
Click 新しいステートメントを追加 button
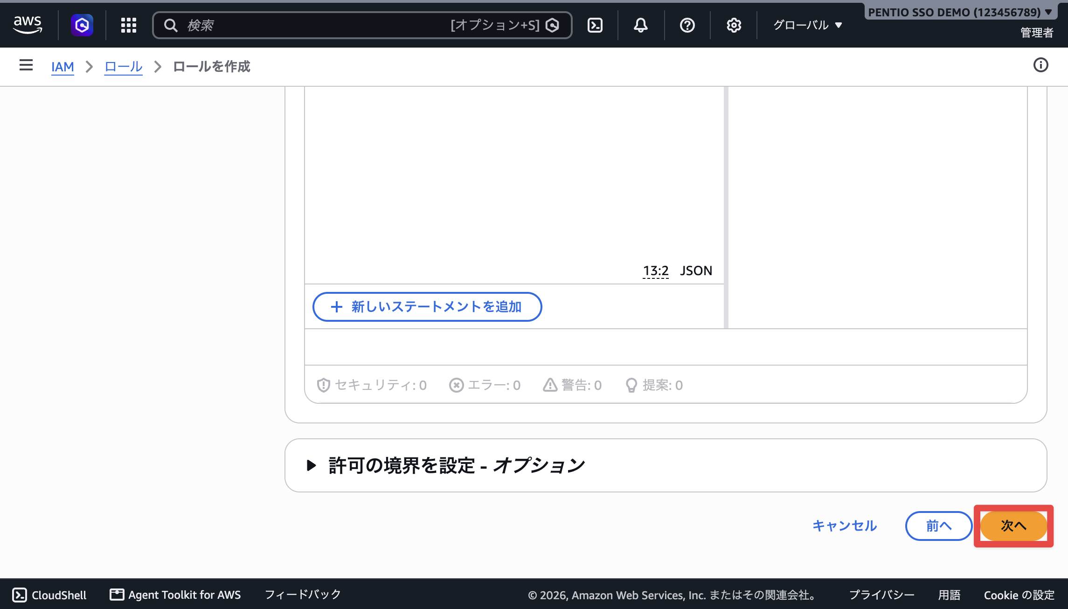pos(427,307)
